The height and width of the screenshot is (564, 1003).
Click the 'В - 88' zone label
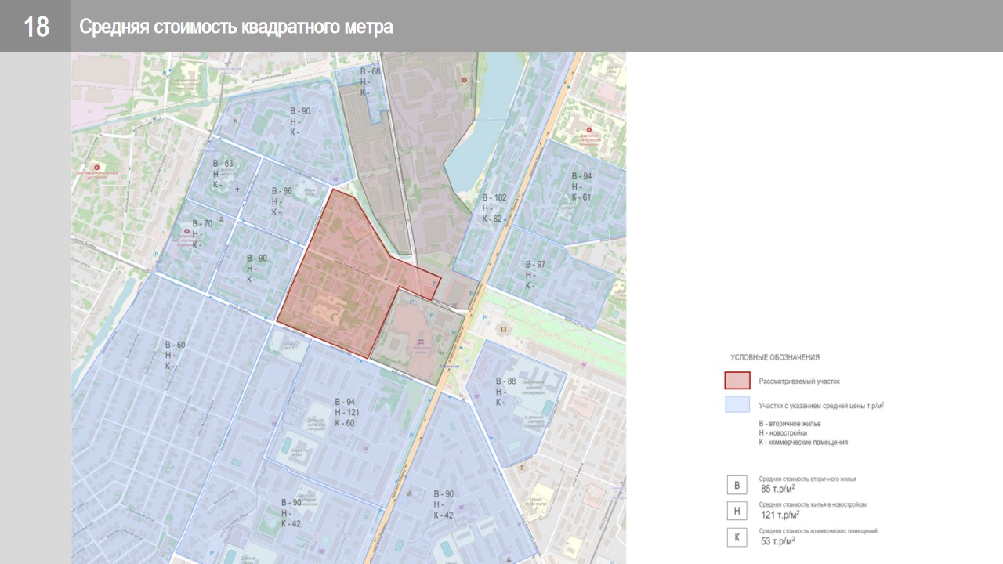point(505,381)
